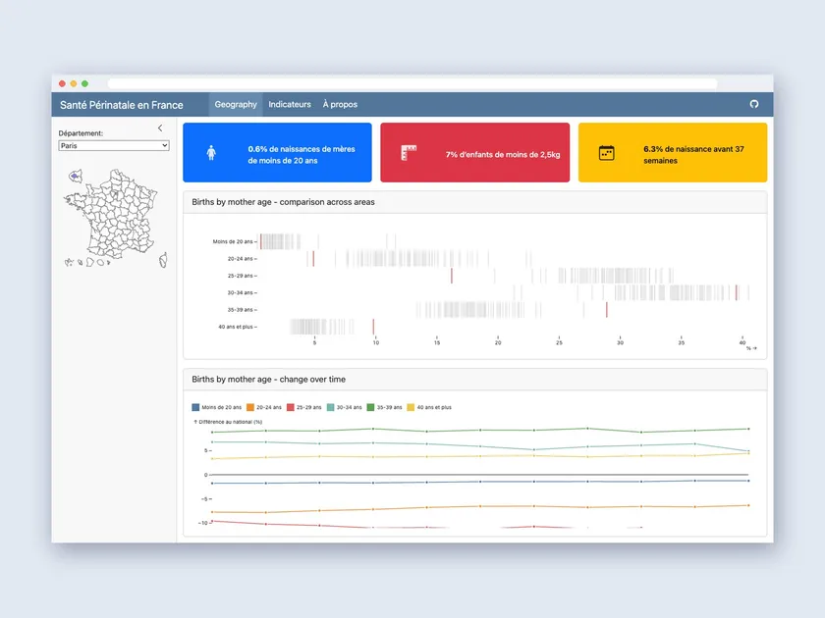Open the Département dropdown showing Paris

[x=114, y=145]
